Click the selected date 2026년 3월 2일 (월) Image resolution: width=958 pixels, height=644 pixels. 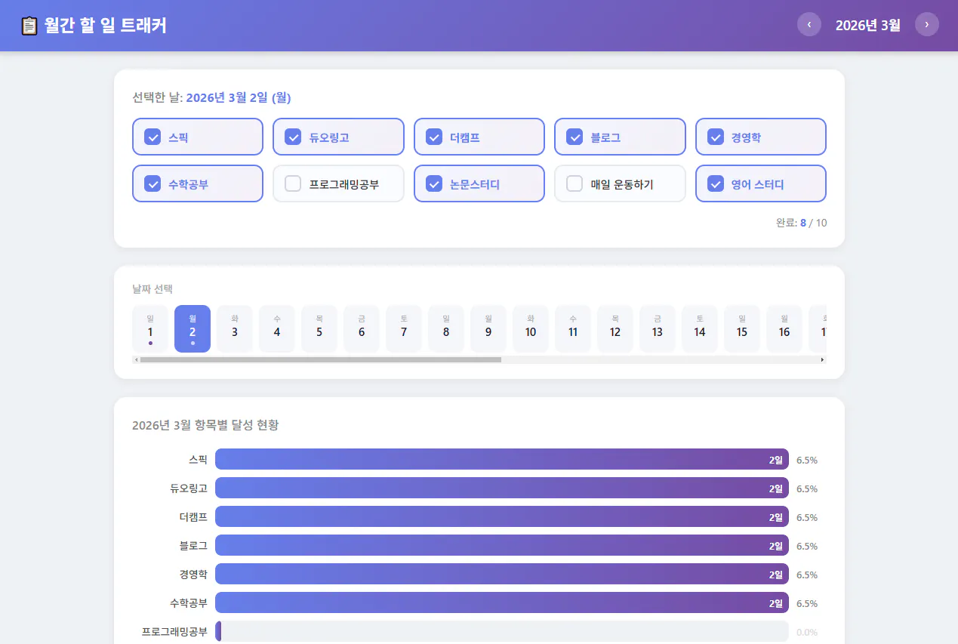coord(239,97)
